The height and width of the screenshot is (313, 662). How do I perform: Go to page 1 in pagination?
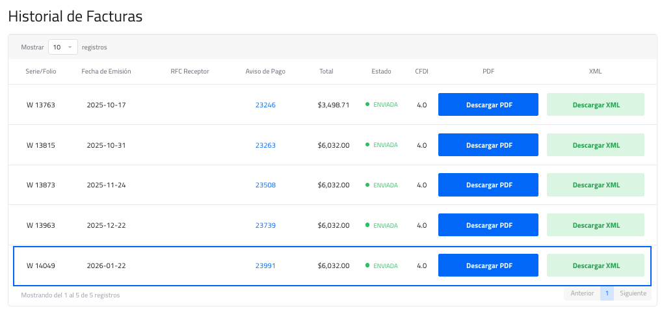click(606, 293)
